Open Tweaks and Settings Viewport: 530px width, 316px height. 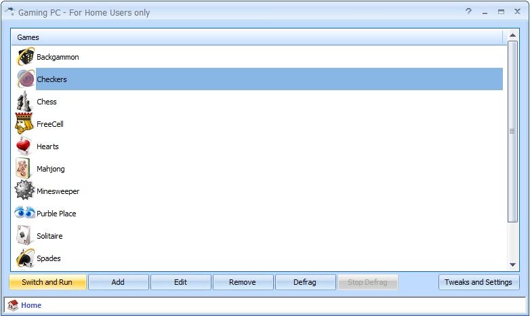pyautogui.click(x=478, y=282)
